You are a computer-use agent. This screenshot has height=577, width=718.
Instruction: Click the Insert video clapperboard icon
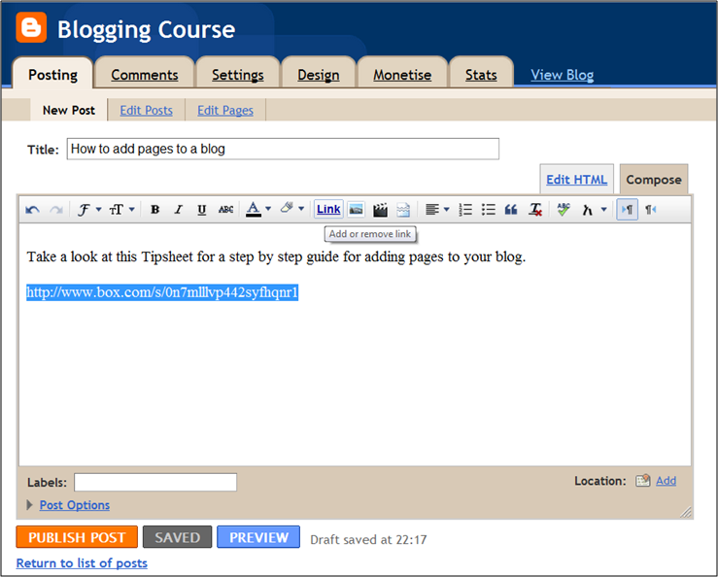tap(380, 210)
